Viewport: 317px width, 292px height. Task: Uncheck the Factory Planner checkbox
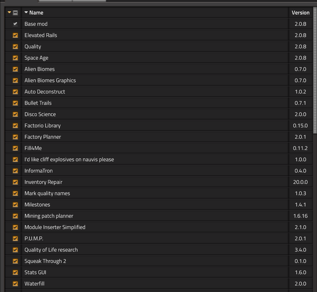point(15,137)
